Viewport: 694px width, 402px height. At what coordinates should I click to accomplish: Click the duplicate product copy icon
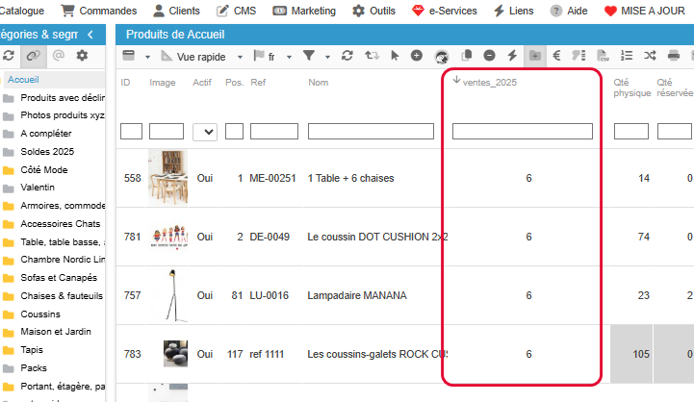[x=467, y=56]
